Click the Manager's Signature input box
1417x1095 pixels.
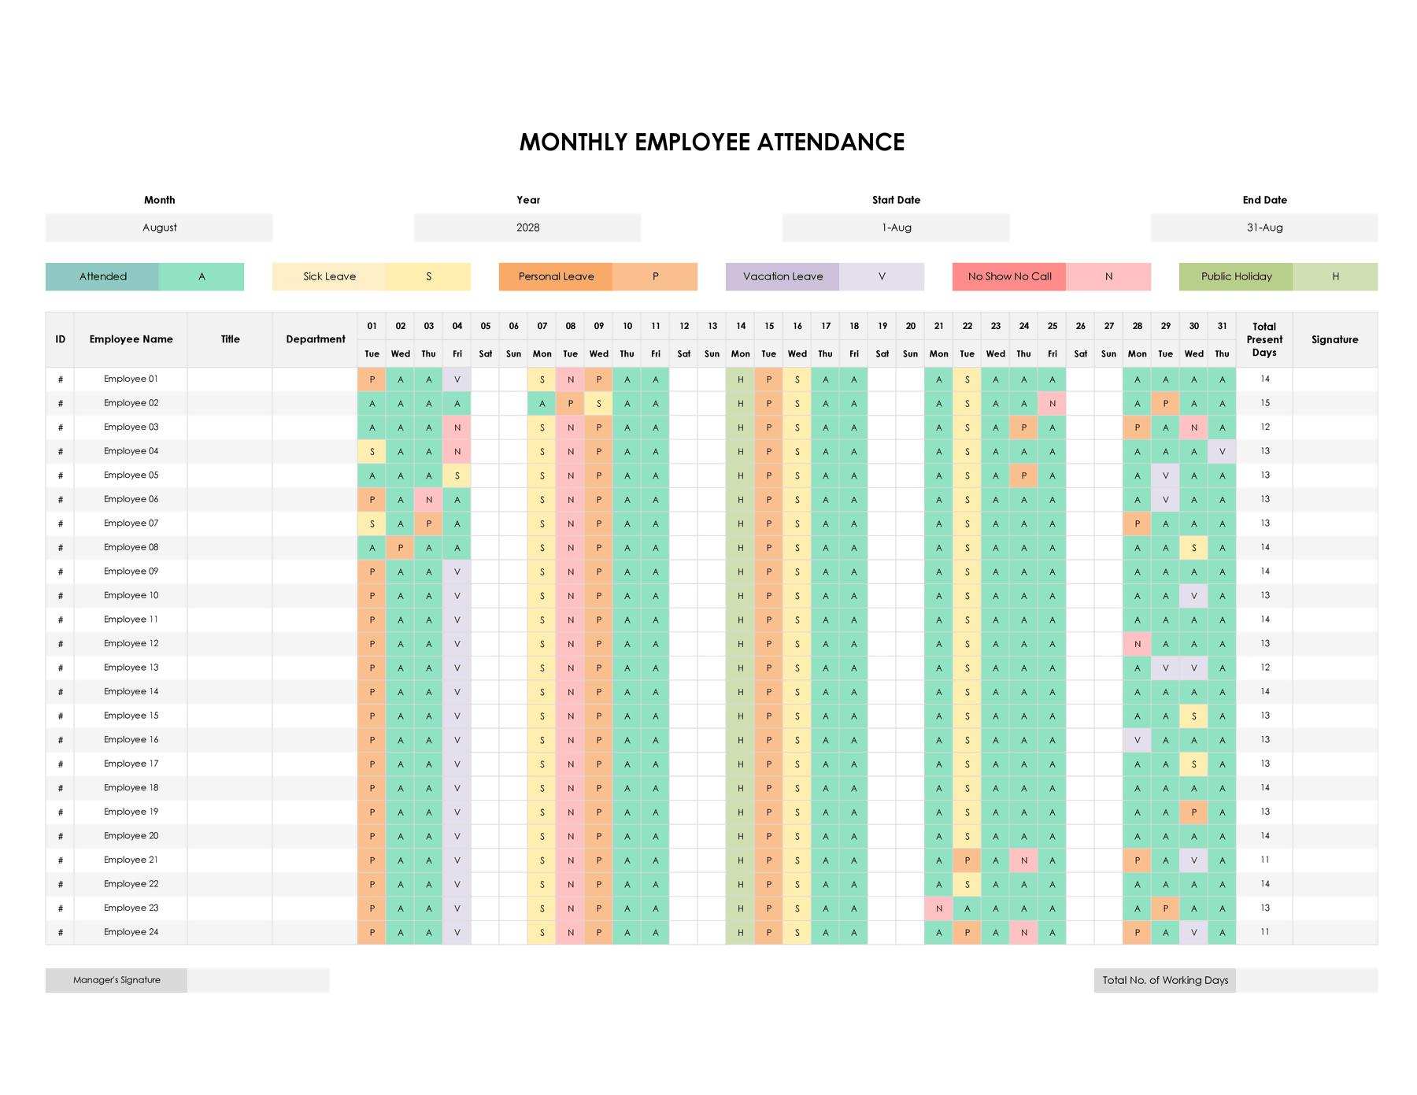(258, 980)
